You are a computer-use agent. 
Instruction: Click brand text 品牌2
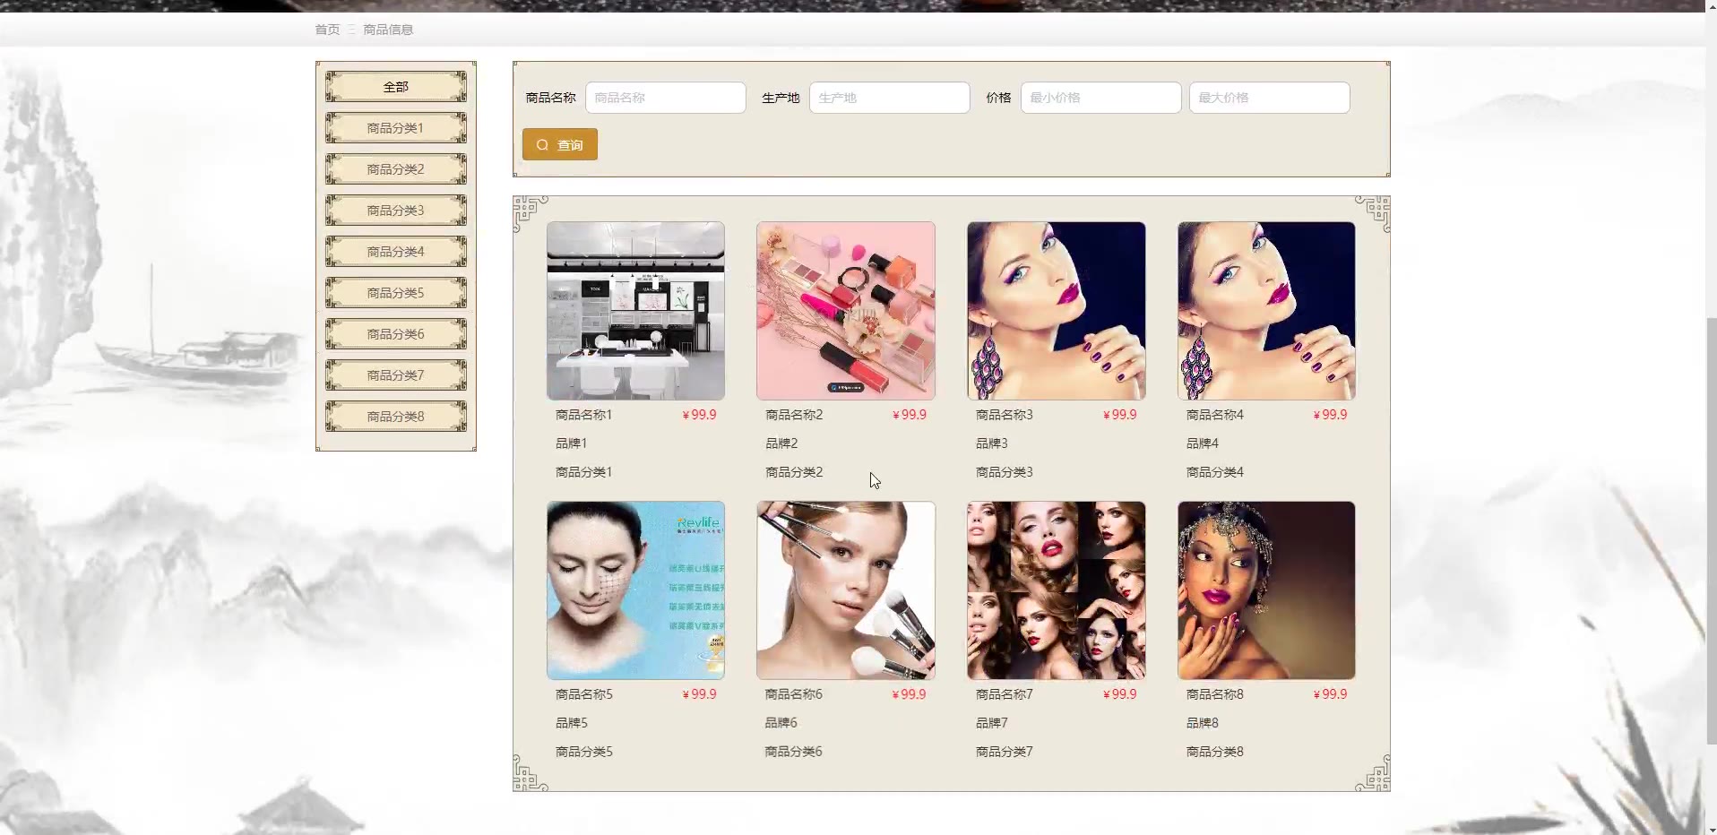(x=781, y=443)
